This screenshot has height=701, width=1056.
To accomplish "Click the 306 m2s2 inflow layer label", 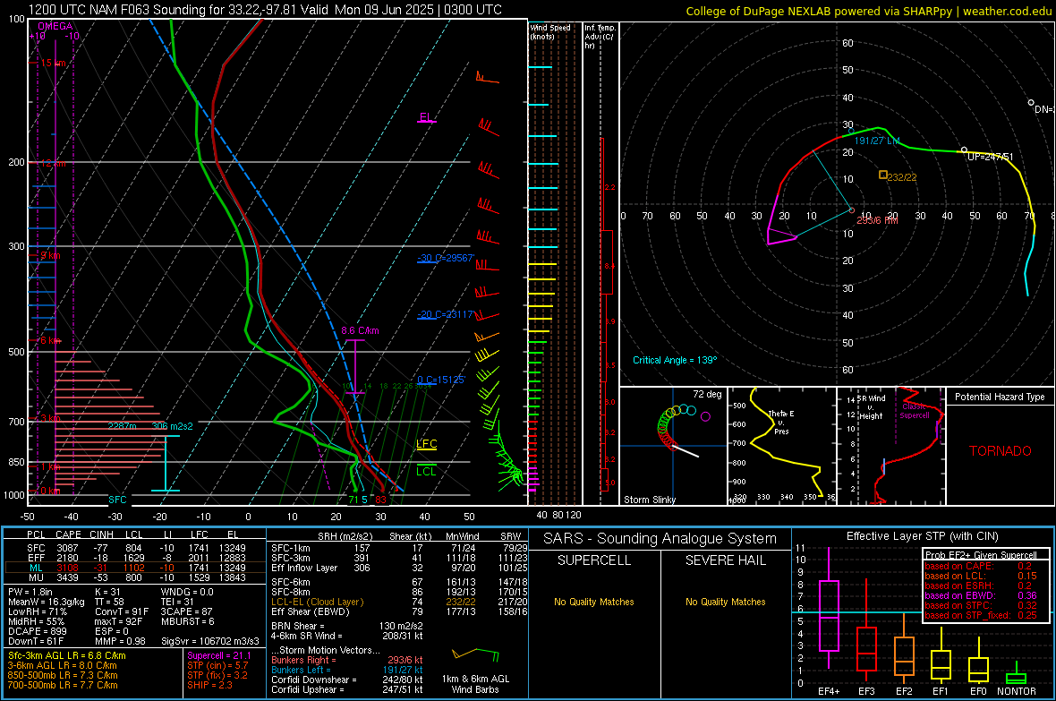I will pos(173,426).
